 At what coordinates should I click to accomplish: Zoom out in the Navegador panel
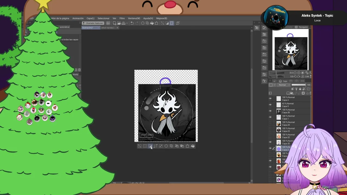point(295,73)
